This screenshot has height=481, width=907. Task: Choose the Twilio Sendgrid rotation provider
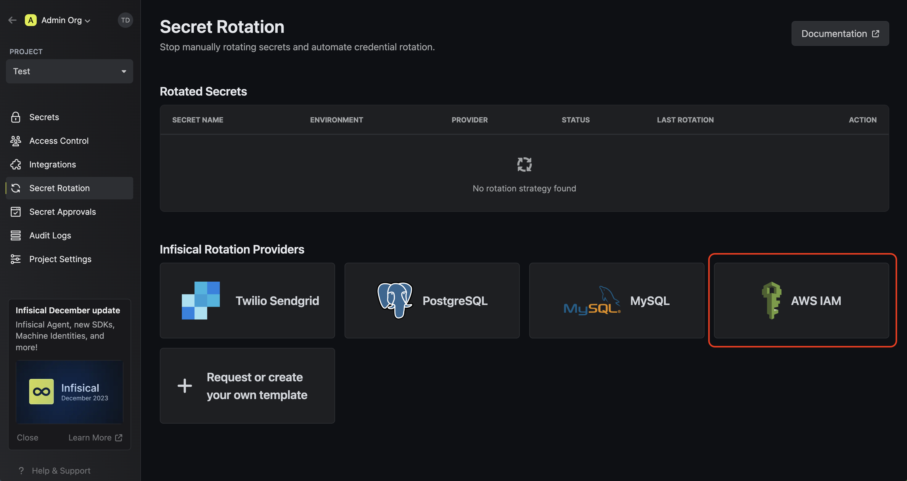click(247, 301)
